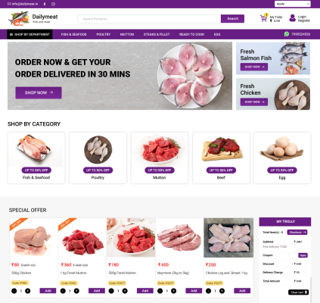320x303 pixels.
Task: Open the Instagram icon in top bar
Action: pos(53,4)
